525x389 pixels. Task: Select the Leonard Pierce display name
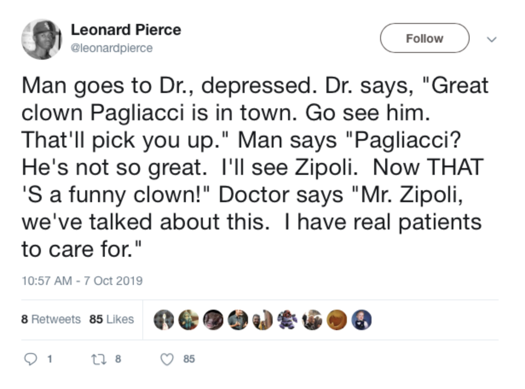pos(127,30)
